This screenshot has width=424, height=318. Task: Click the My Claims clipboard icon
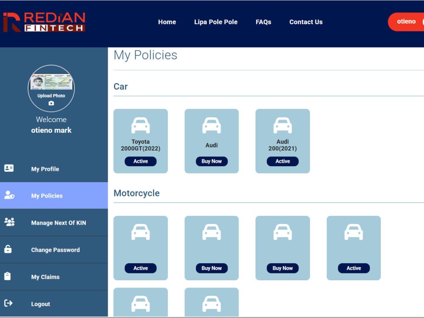[8, 276]
